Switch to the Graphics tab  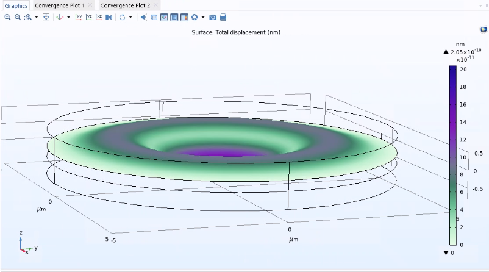tap(16, 6)
